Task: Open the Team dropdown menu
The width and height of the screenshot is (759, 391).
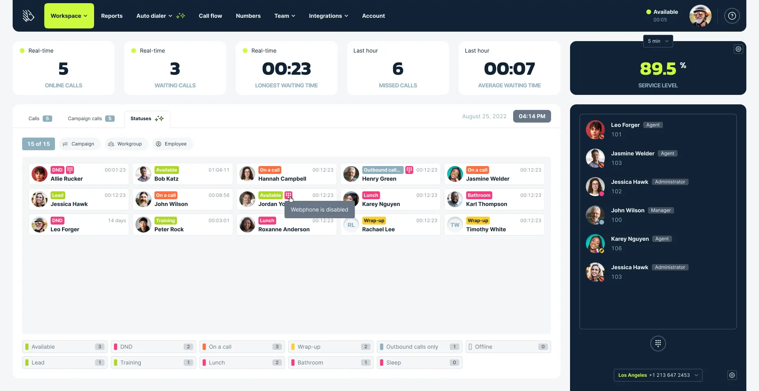Action: coord(284,16)
